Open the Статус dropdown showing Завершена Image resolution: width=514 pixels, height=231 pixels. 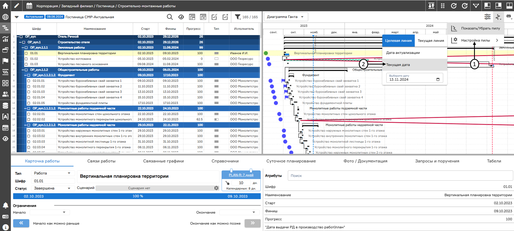click(53, 188)
